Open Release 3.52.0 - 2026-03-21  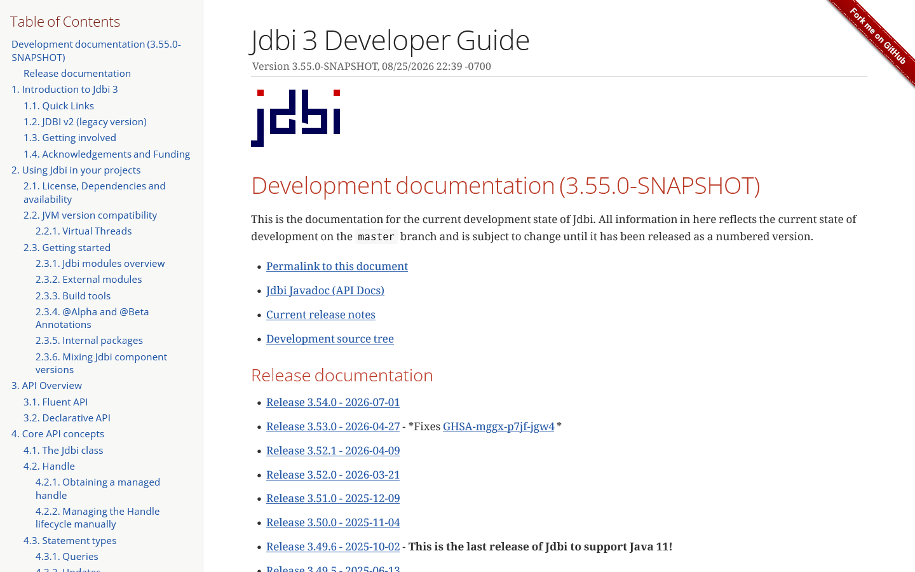click(333, 475)
